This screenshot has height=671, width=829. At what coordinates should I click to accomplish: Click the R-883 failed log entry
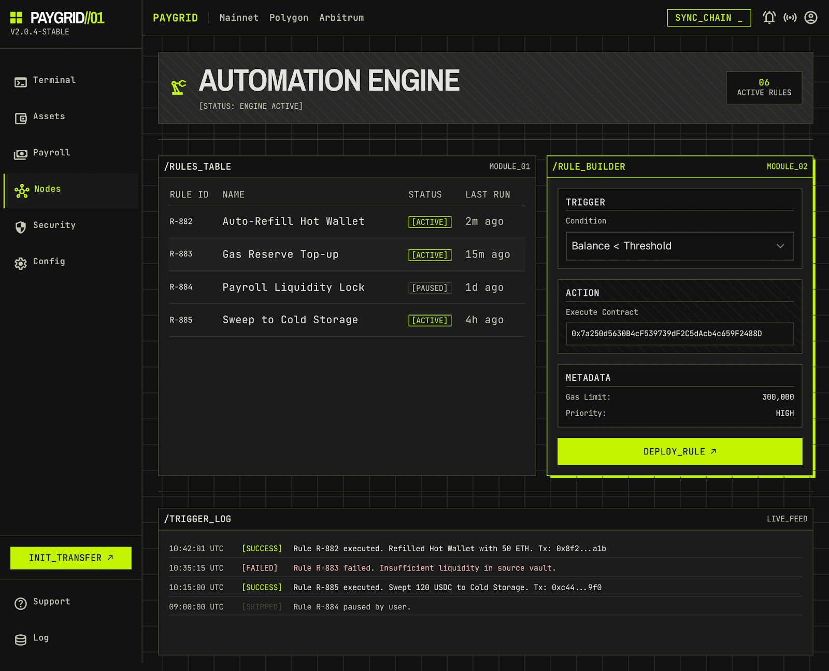[485, 568]
